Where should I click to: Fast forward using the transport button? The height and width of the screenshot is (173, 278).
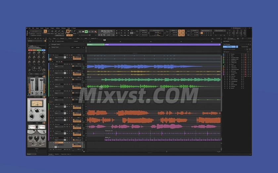coord(92,32)
